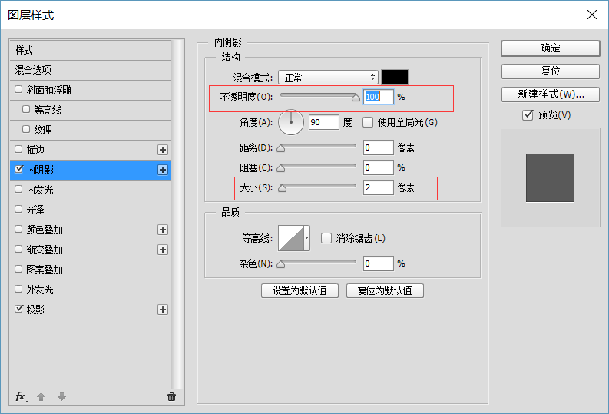
Task: Click the 大小 field showing 2
Action: pos(379,187)
